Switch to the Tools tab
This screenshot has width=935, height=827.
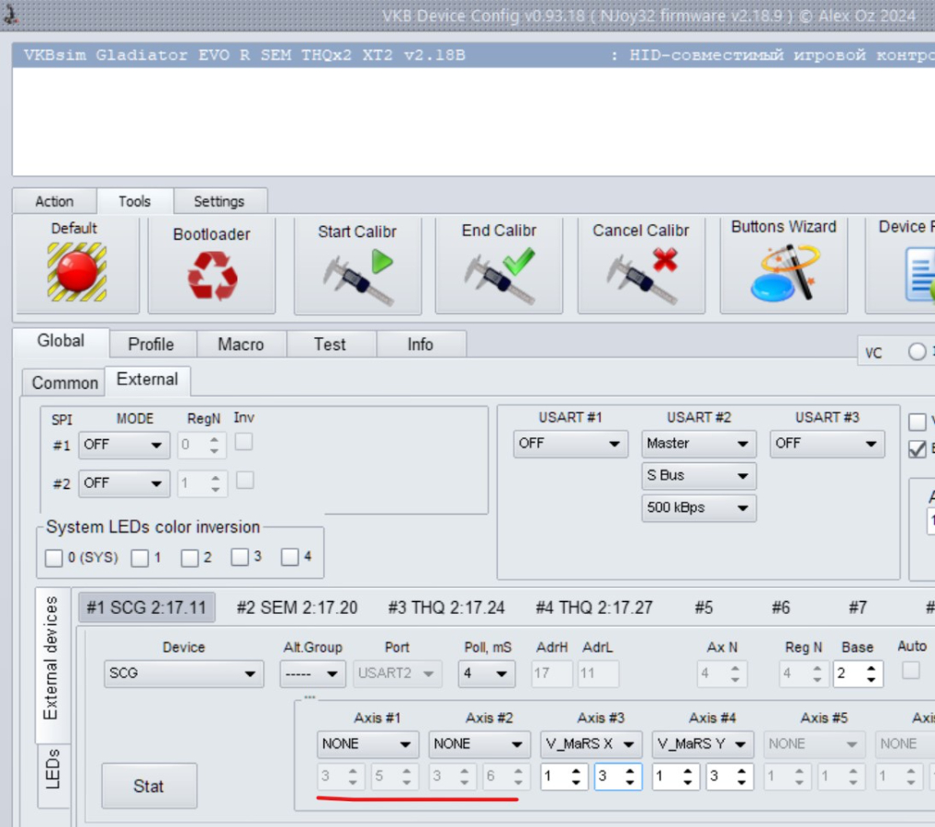(x=135, y=201)
